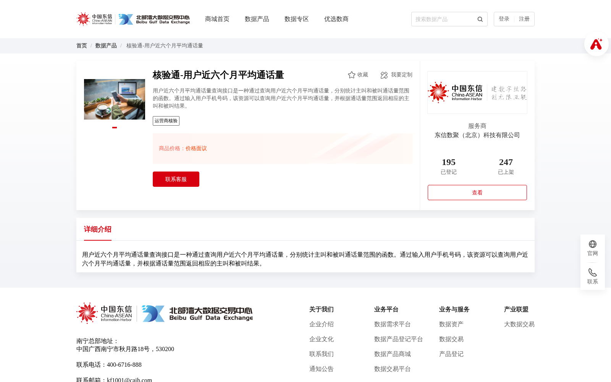Screen dimensions: 611x382
Task: Click the product phone photo thumbnail
Action: [x=115, y=99]
